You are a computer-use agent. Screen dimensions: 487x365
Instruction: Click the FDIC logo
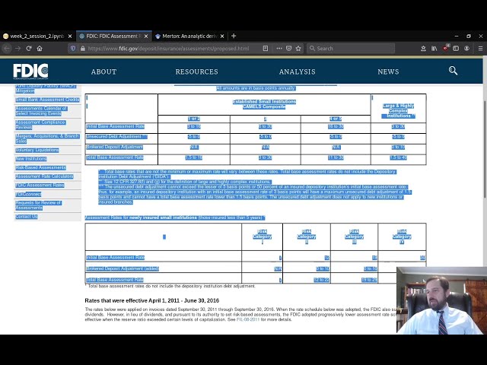tap(30, 71)
